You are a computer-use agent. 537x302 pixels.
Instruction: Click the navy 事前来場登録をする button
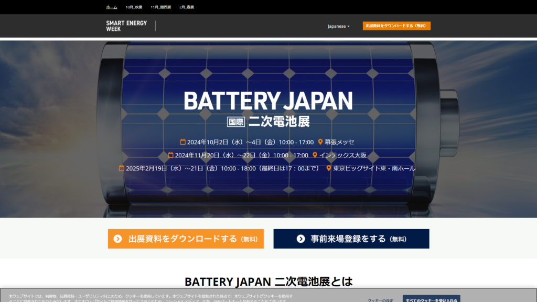tap(351, 239)
